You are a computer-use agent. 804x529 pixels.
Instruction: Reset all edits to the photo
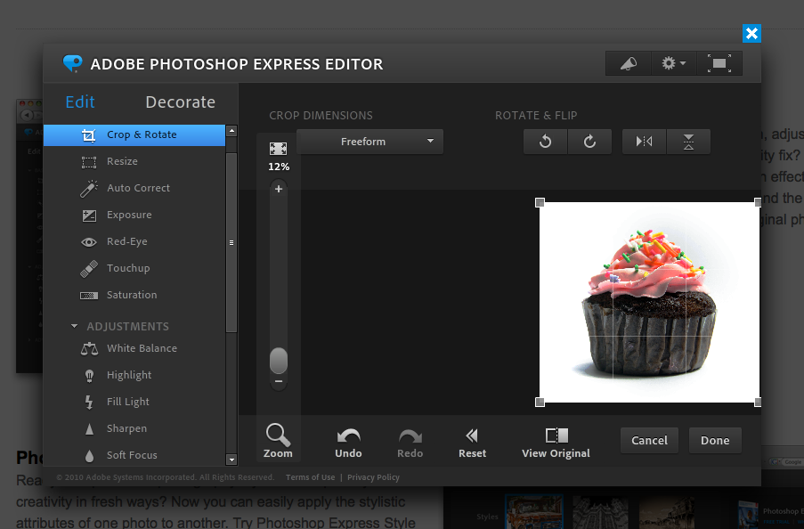click(x=472, y=443)
